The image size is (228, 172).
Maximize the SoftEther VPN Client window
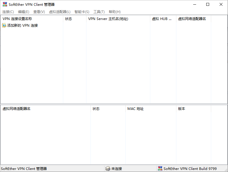(208, 4)
